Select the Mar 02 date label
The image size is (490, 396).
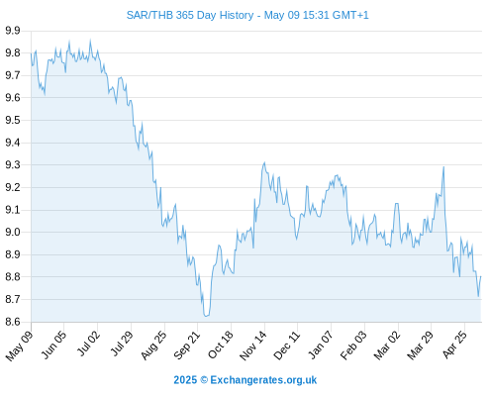click(387, 346)
